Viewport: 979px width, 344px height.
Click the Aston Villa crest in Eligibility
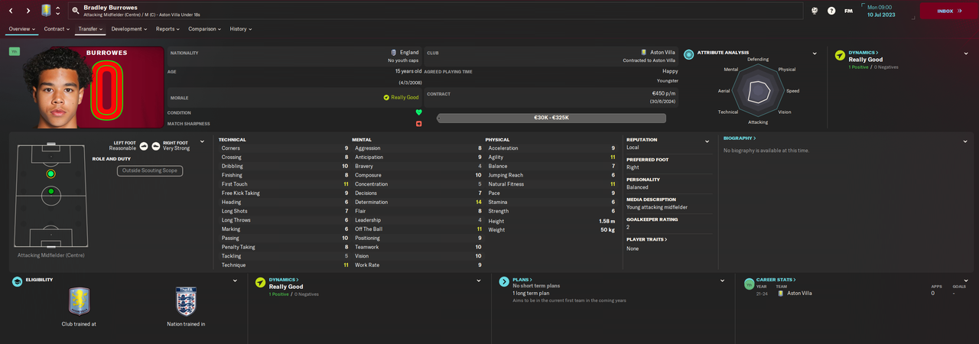coord(79,301)
